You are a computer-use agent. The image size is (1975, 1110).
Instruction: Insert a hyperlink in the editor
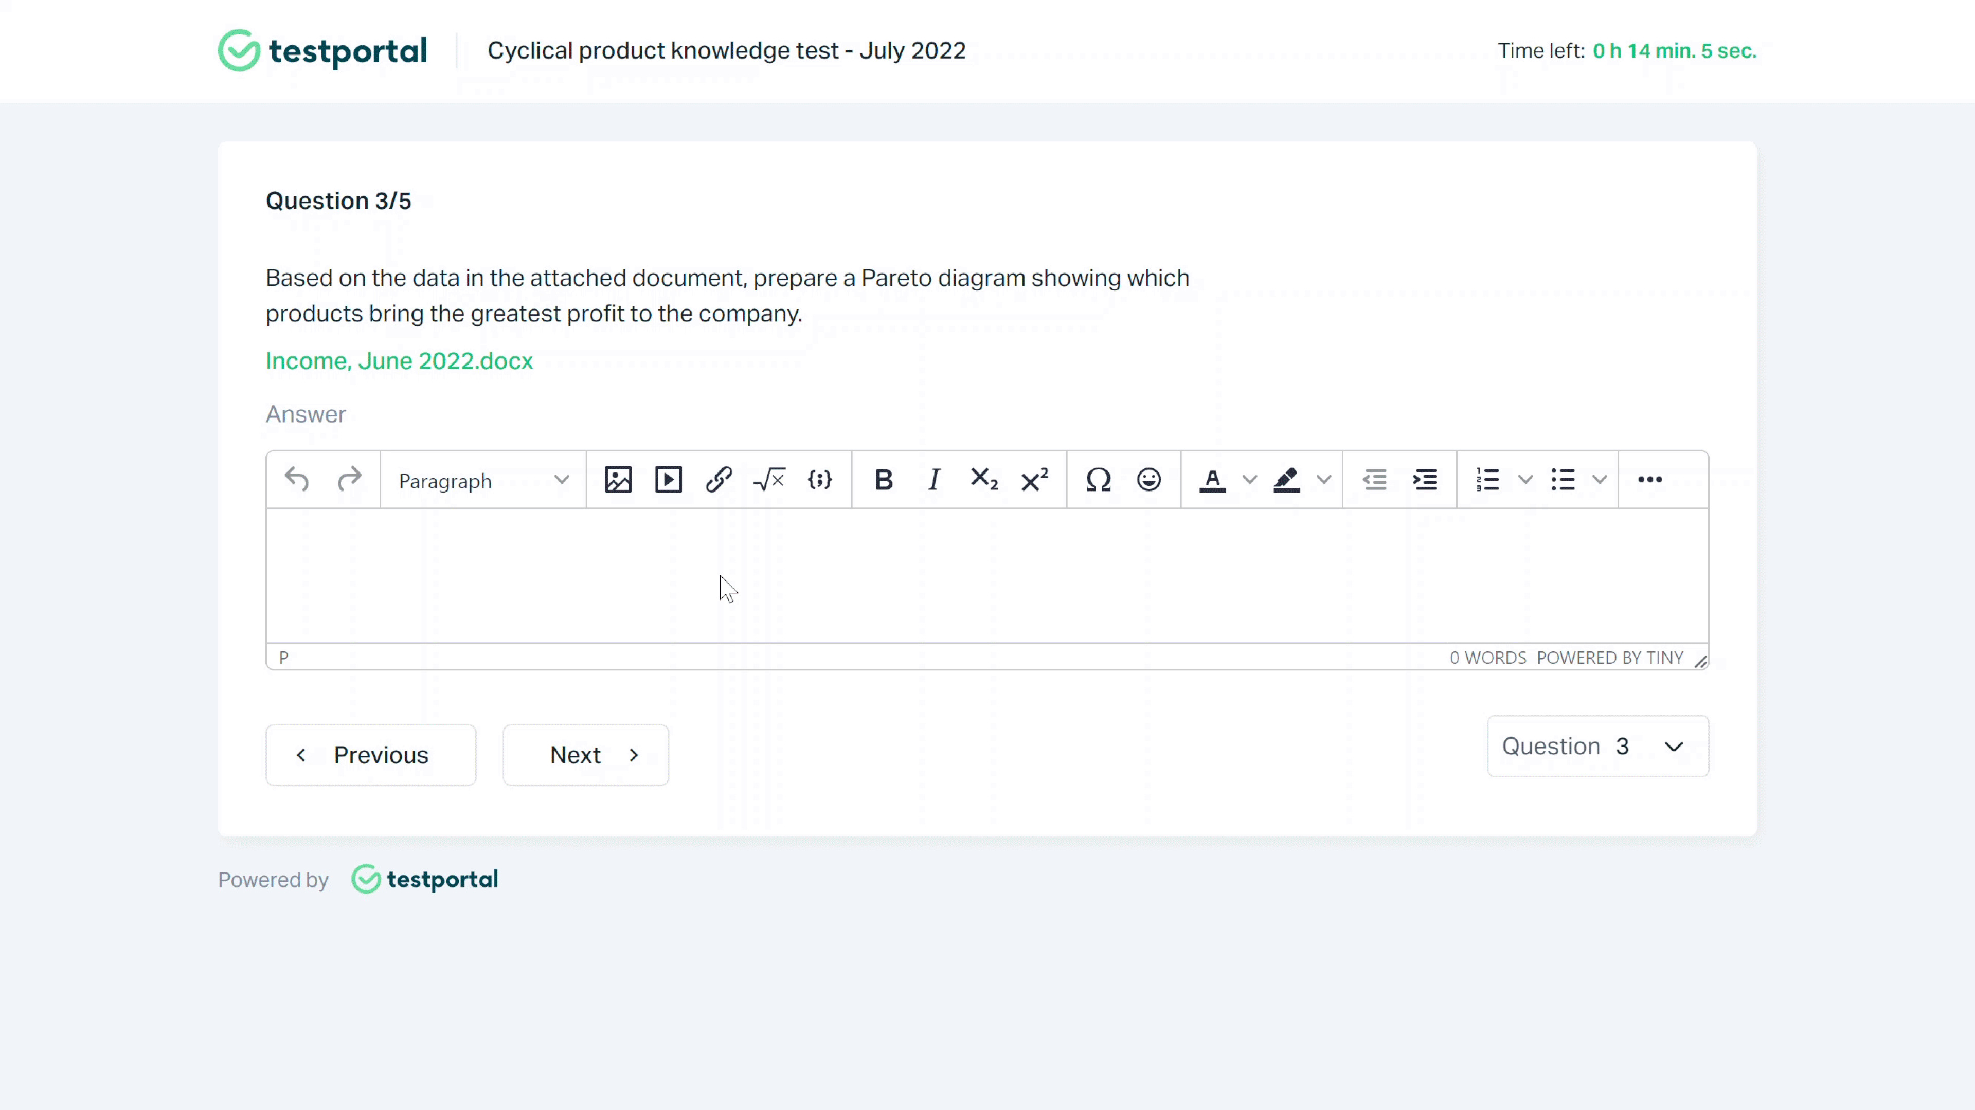[x=719, y=480]
